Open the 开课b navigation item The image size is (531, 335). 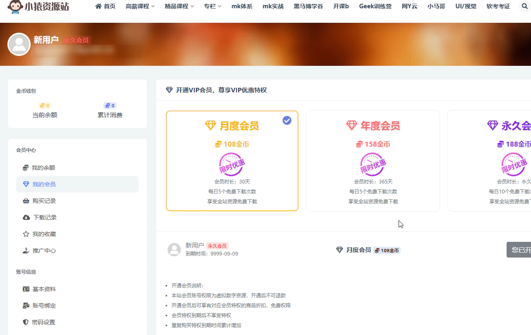[x=341, y=6]
